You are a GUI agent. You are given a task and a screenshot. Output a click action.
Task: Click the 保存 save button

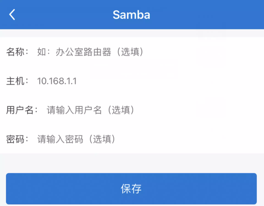[131, 189]
